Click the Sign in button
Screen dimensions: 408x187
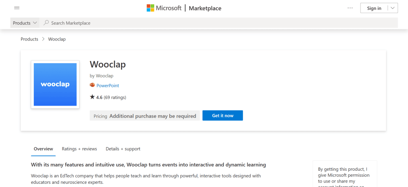point(374,8)
